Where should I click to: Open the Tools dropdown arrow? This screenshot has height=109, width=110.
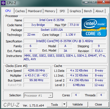pos(64,104)
